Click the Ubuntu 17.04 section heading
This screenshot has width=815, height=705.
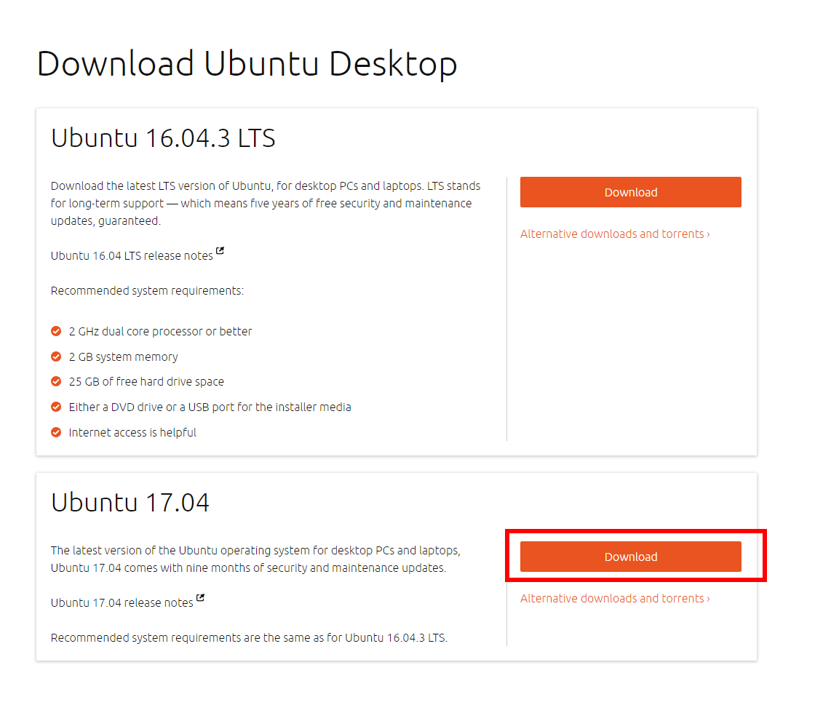click(130, 502)
